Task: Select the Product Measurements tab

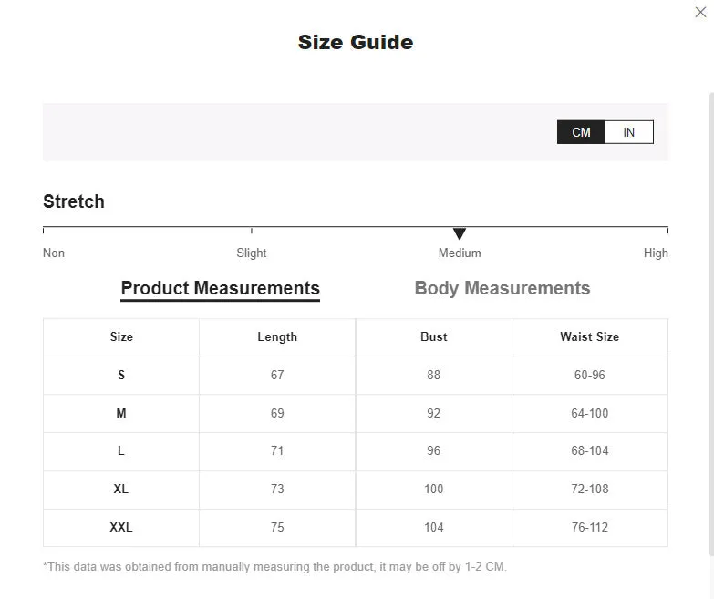Action: [220, 289]
